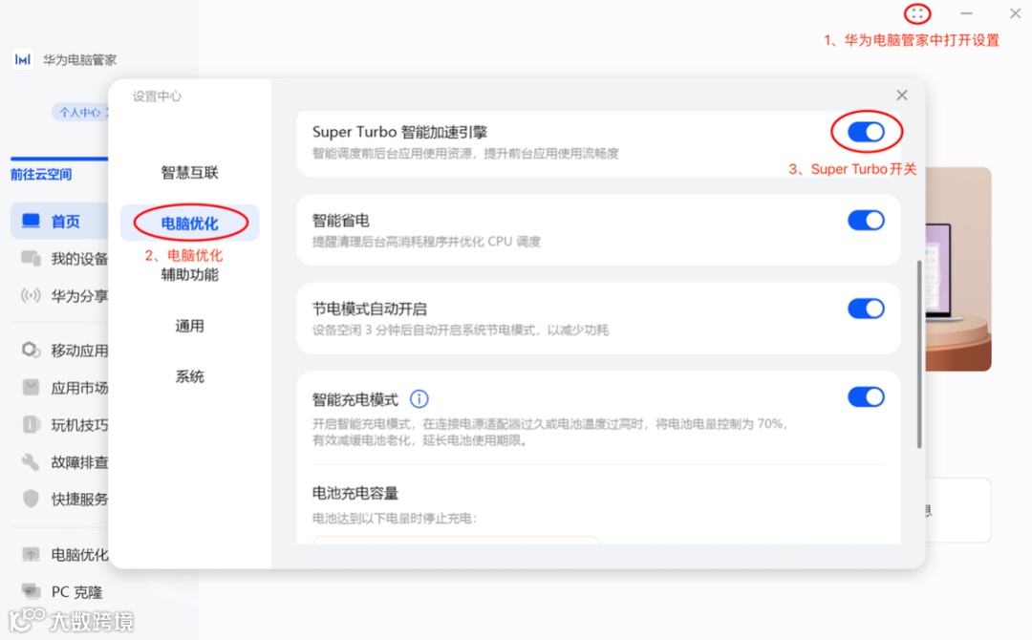Toggle the 智能充电模式 switch
The image size is (1032, 640).
point(866,396)
